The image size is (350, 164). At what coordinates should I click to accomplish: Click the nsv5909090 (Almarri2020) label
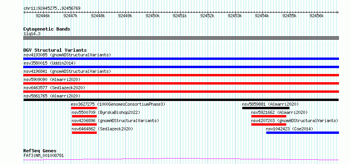pos(52,79)
